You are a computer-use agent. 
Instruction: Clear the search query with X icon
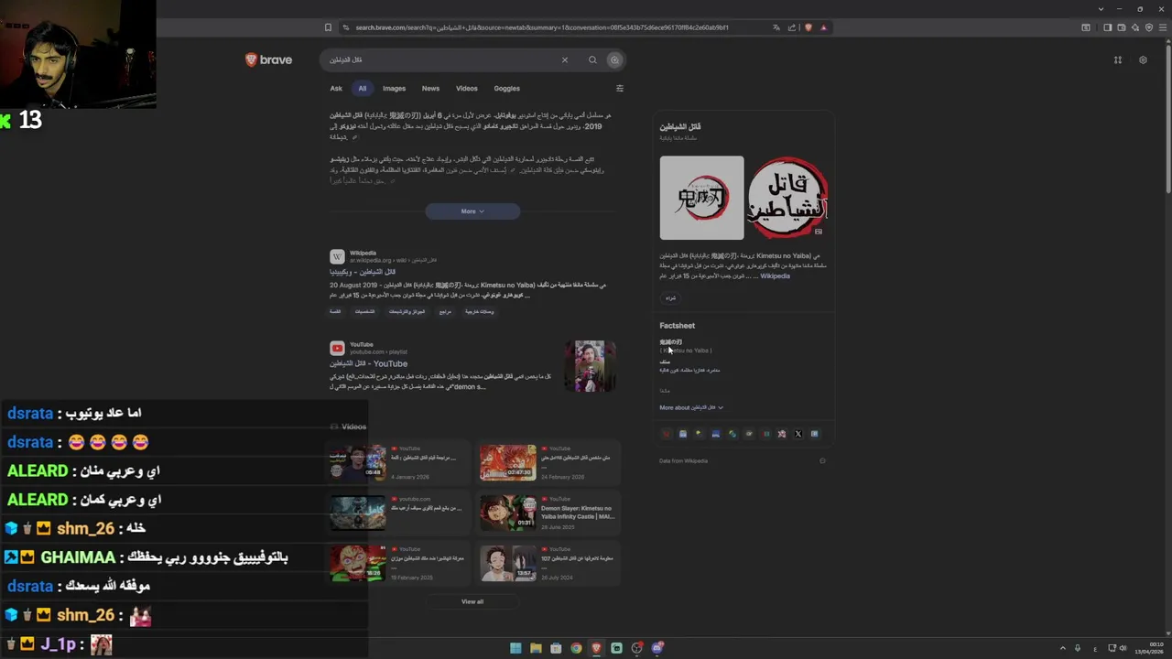point(565,59)
